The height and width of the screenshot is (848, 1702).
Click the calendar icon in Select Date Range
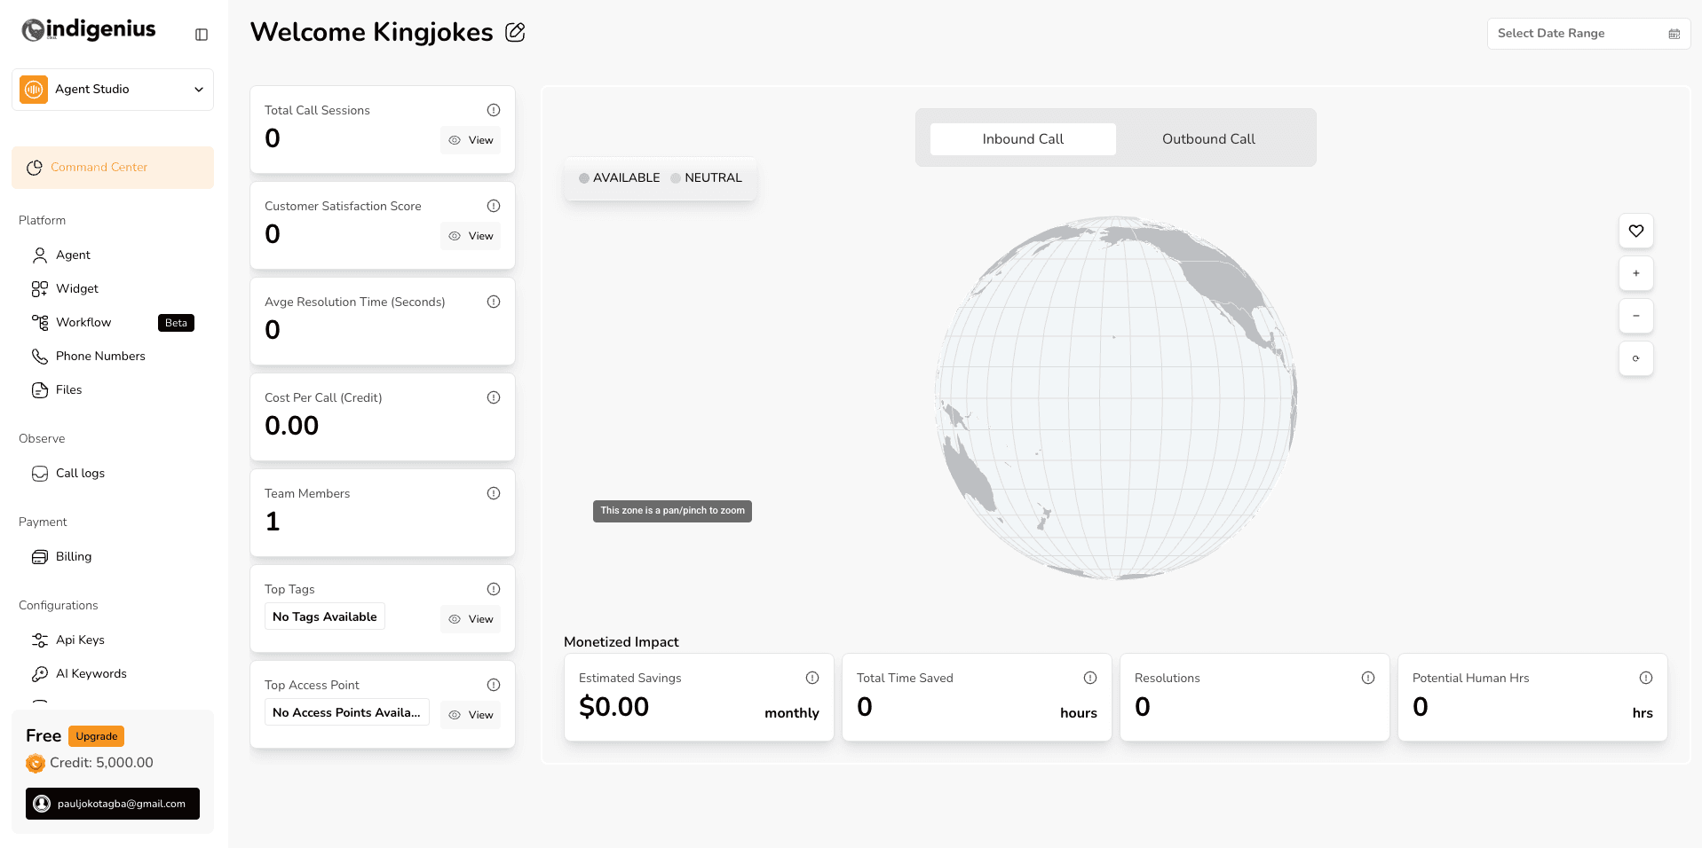pos(1674,34)
